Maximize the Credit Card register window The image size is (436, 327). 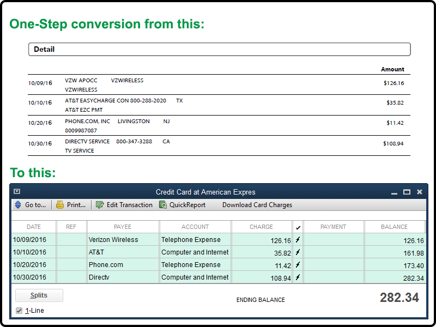[407, 192]
